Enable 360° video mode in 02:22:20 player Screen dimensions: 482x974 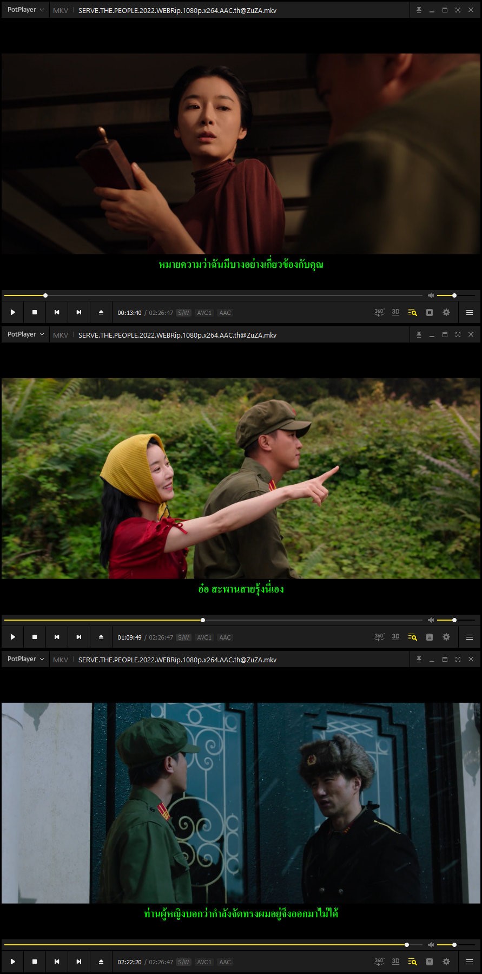pyautogui.click(x=379, y=962)
